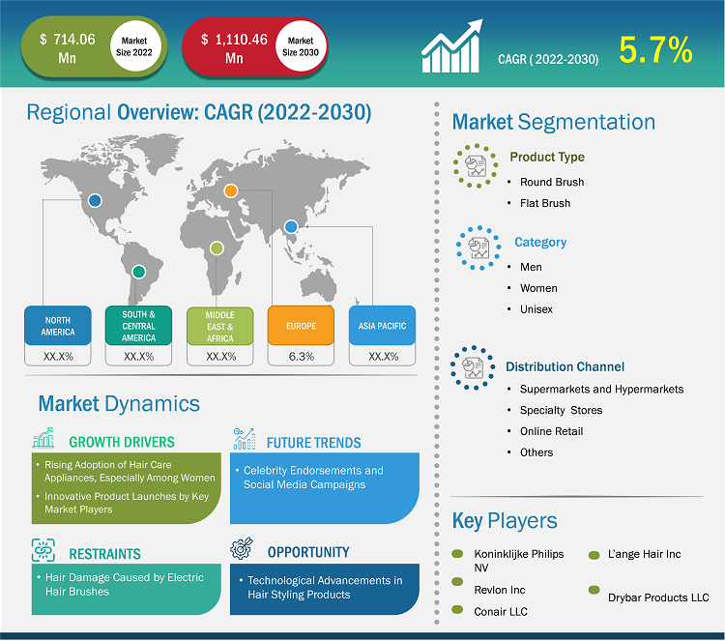This screenshot has height=641, width=725.
Task: Select the North America region label
Action: coord(57,326)
